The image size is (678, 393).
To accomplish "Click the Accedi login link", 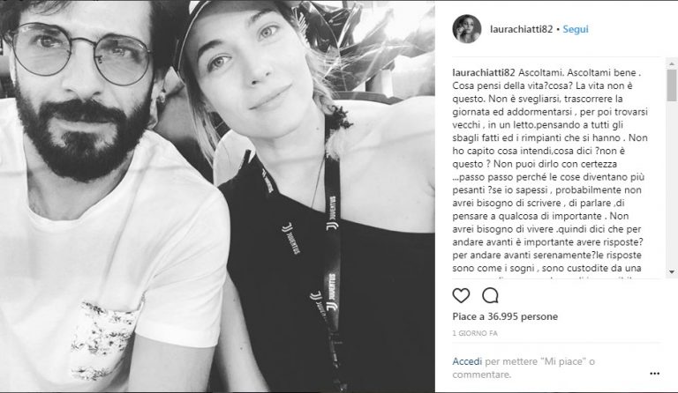I will pos(467,361).
